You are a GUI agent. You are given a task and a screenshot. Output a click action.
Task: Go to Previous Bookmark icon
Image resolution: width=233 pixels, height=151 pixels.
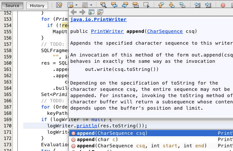click(161, 5)
